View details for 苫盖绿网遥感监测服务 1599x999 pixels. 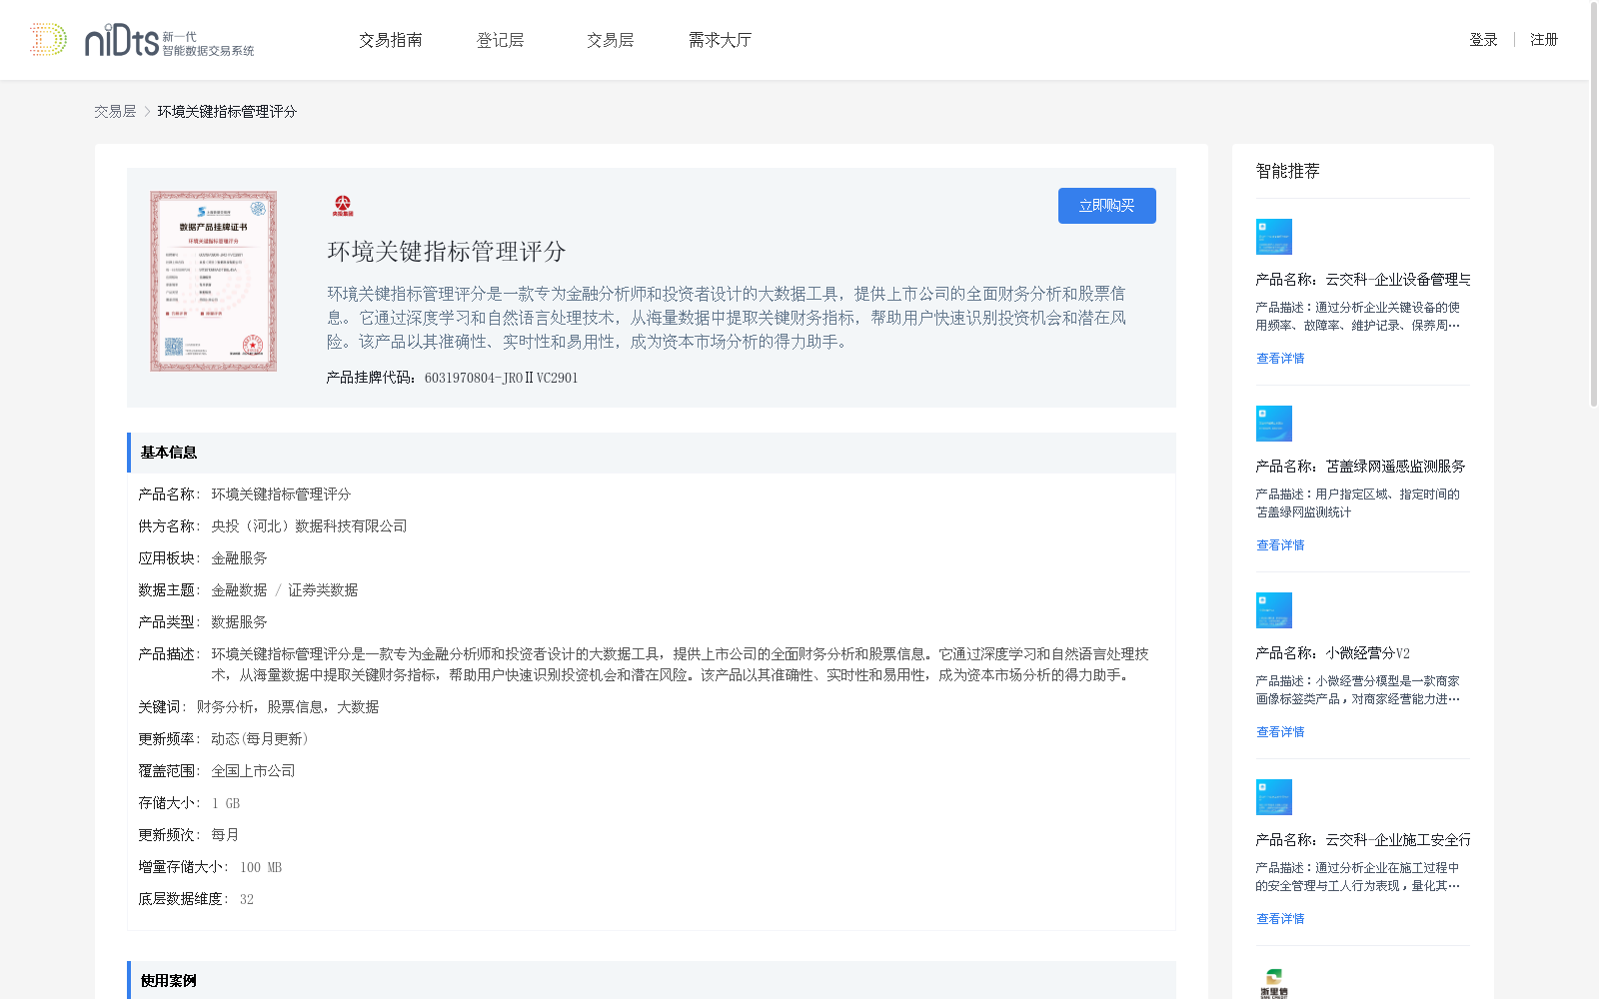click(x=1280, y=545)
